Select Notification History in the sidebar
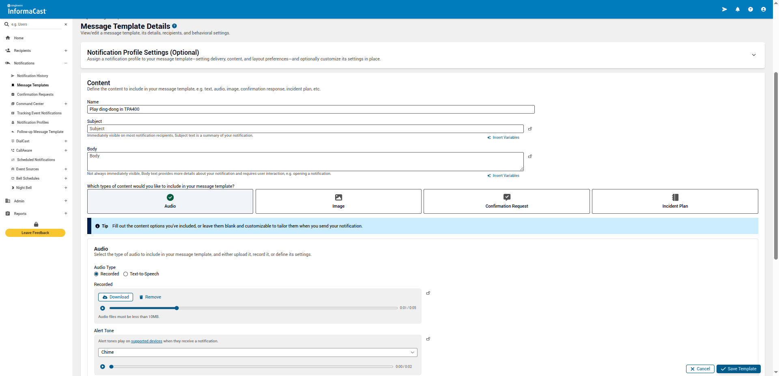 (x=32, y=76)
